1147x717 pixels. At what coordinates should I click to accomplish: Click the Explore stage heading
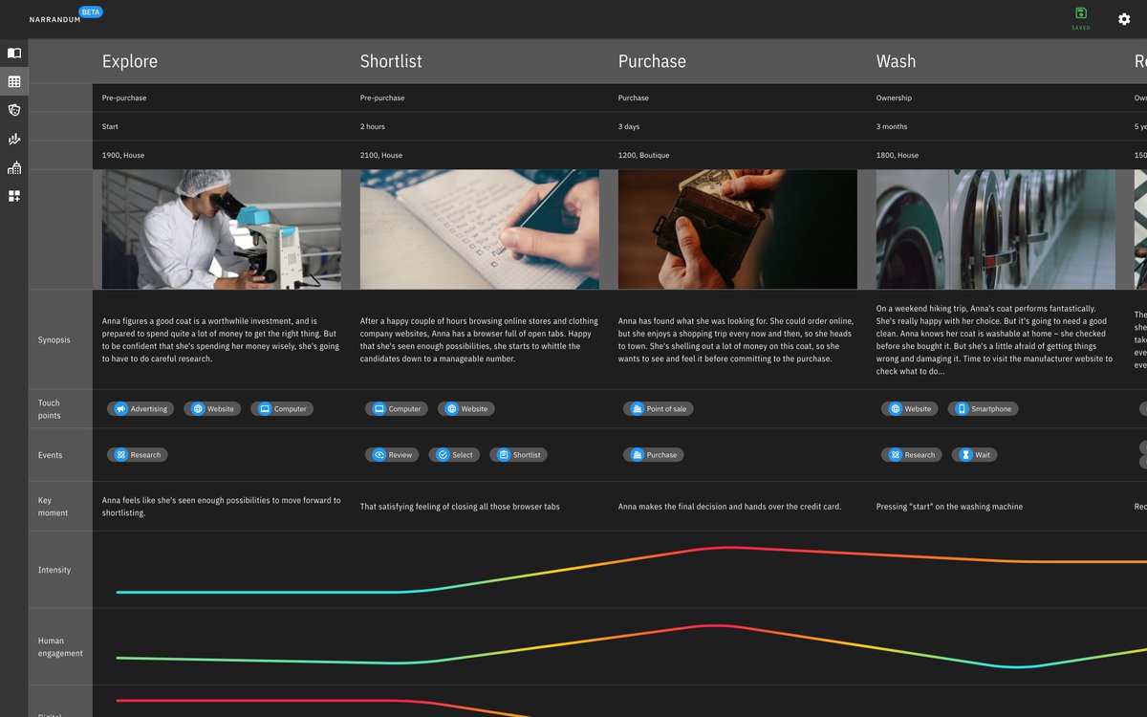coord(130,61)
